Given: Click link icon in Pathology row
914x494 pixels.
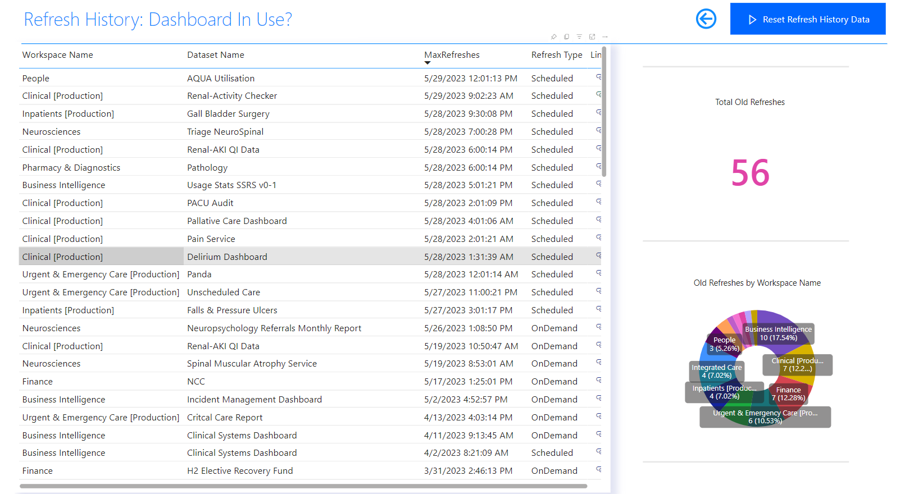Looking at the screenshot, I should 599,166.
